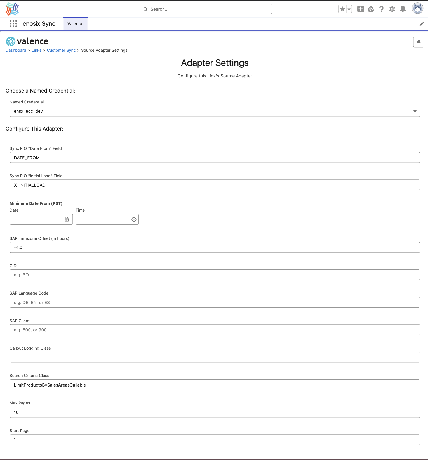Click the Choose a Named Credential heading
The image size is (428, 460).
tap(40, 91)
